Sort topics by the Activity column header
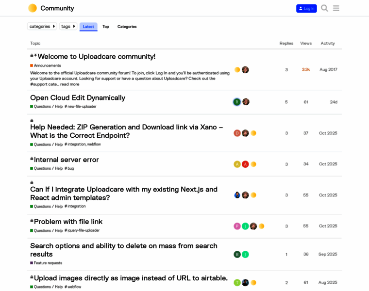 pyautogui.click(x=328, y=43)
